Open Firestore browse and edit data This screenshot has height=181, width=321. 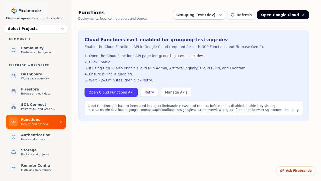[x=36, y=91]
